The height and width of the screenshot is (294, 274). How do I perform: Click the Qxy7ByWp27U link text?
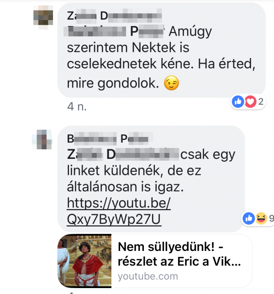point(114,219)
